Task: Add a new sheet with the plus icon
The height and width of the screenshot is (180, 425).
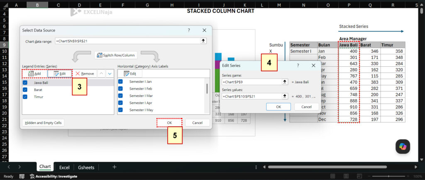Action: (x=114, y=167)
